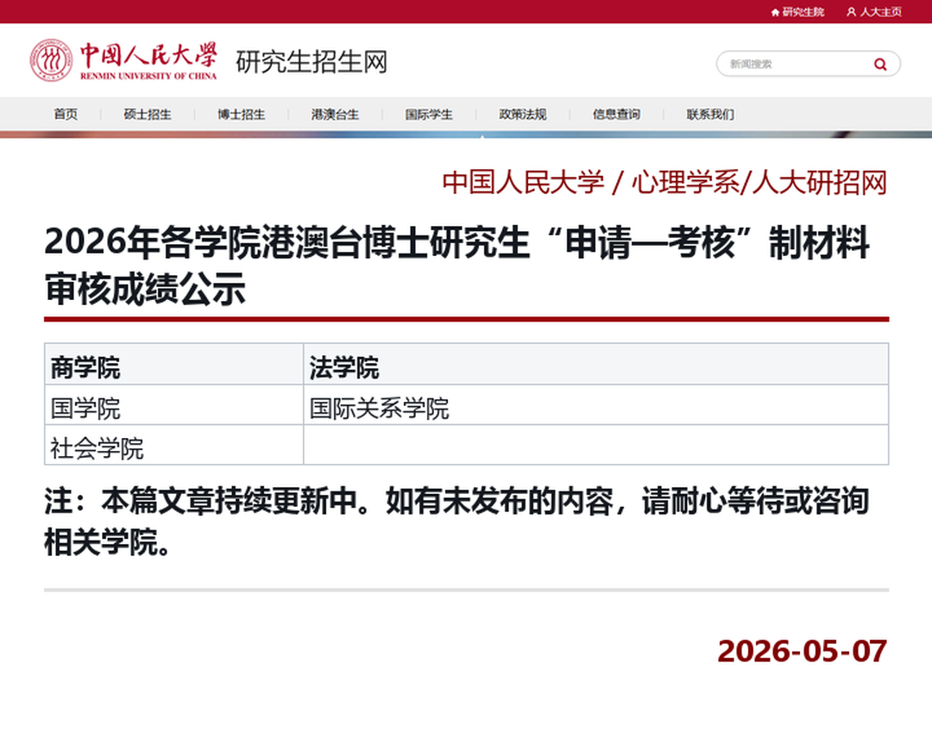Screen dimensions: 932x738
Task: Open the 硕士招生 menu
Action: (x=148, y=114)
